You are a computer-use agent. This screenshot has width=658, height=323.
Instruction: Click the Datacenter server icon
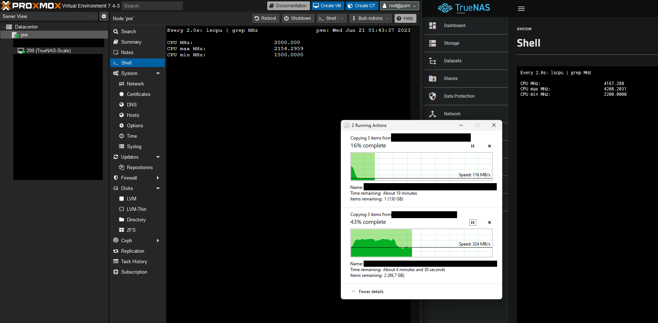click(9, 27)
